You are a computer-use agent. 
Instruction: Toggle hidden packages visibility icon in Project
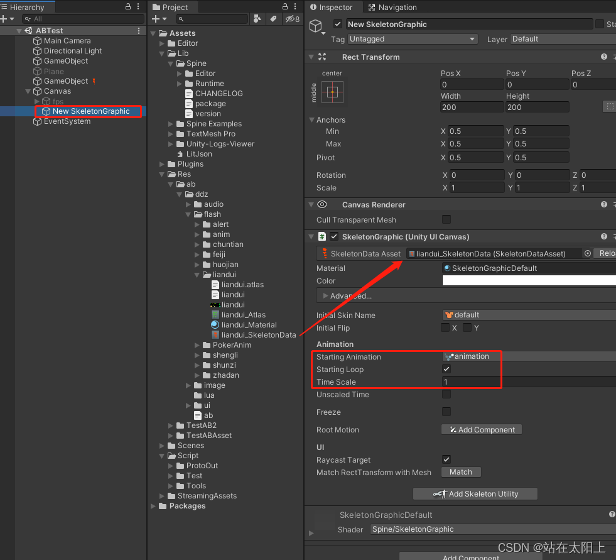(292, 19)
